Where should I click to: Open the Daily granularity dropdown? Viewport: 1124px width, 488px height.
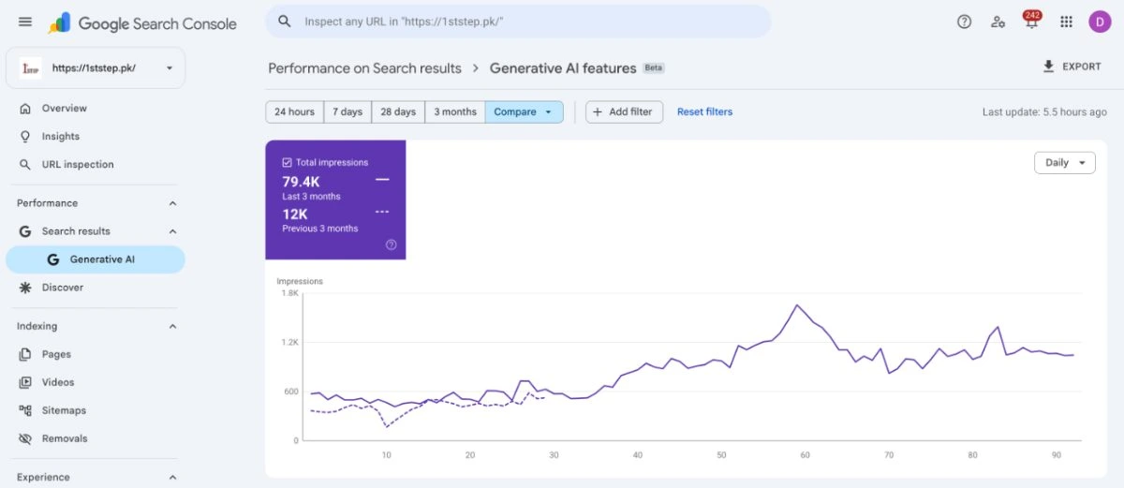(x=1065, y=163)
